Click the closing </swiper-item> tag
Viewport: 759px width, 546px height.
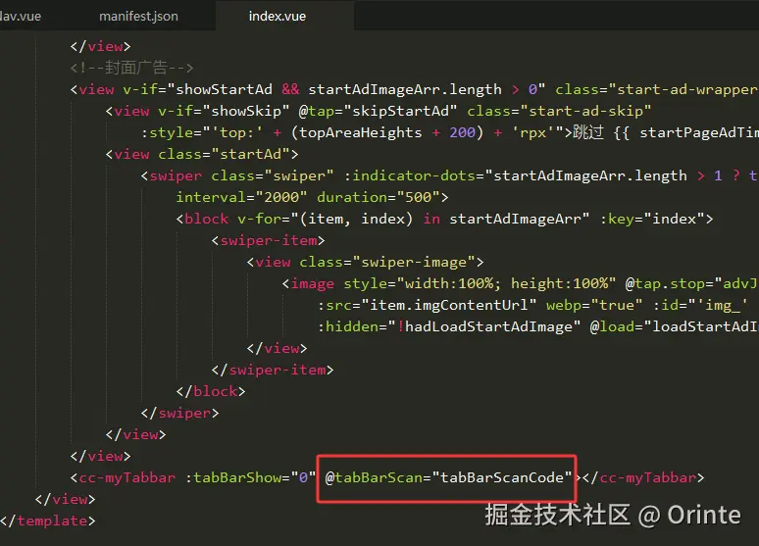273,371
